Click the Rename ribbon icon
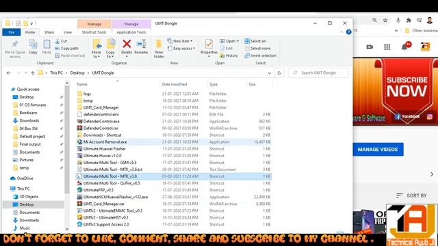Screen dimensions: 438x246 coord(141,44)
